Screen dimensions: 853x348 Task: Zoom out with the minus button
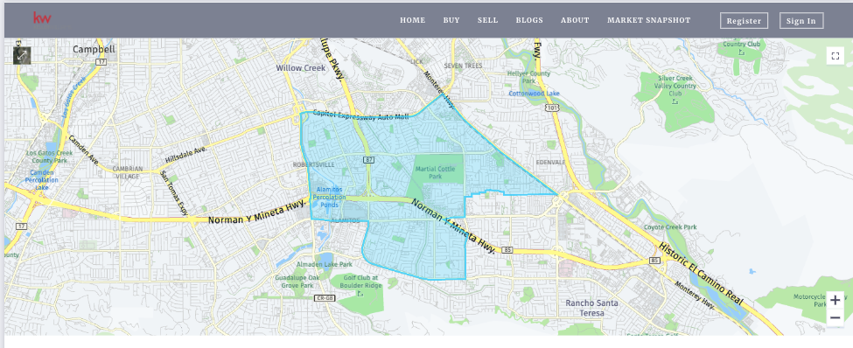point(835,317)
